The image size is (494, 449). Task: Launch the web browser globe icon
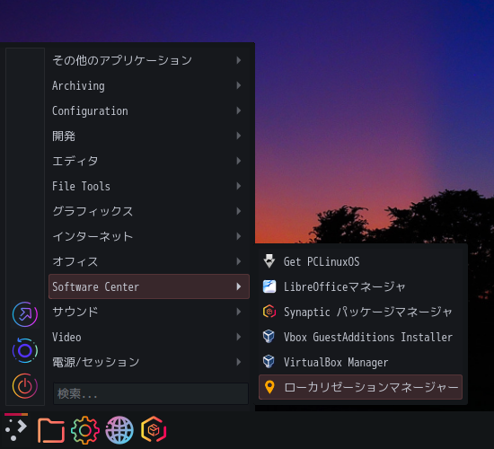[x=119, y=430]
